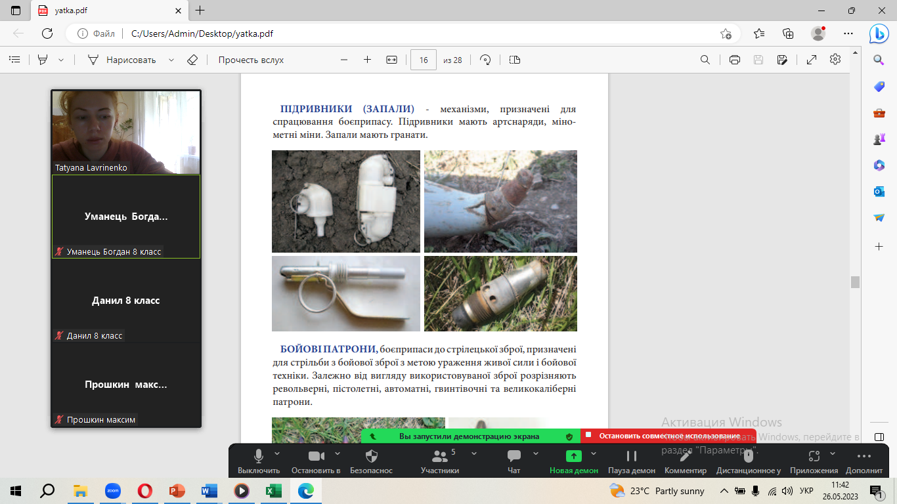Reload the page in Edge
The image size is (897, 504).
(x=47, y=33)
